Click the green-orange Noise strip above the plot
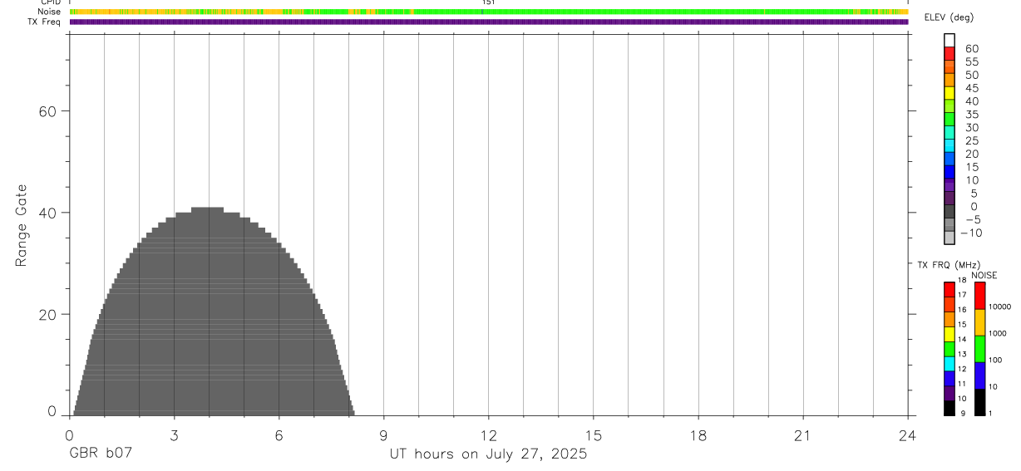Image resolution: width=1021 pixels, height=471 pixels. pyautogui.click(x=489, y=12)
